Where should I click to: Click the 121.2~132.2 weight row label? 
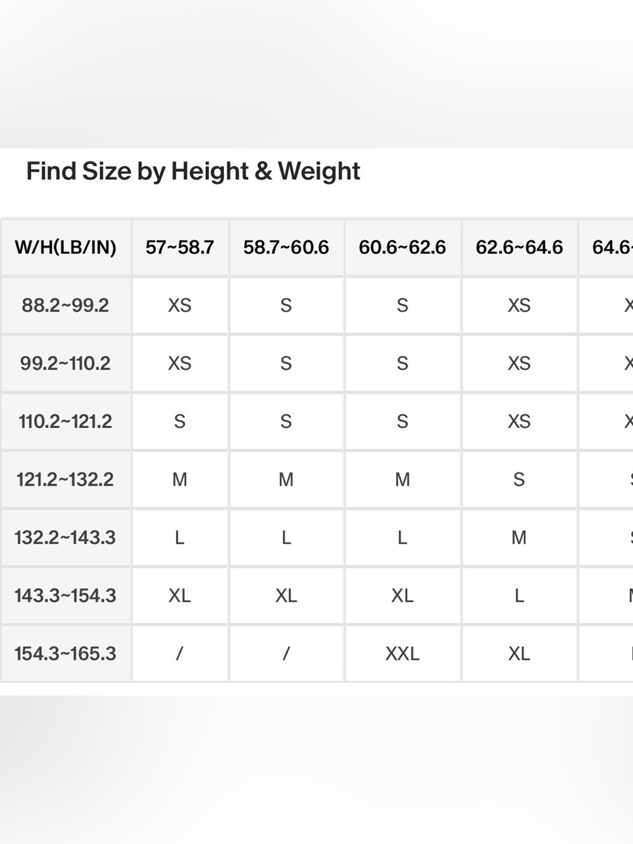(x=66, y=479)
